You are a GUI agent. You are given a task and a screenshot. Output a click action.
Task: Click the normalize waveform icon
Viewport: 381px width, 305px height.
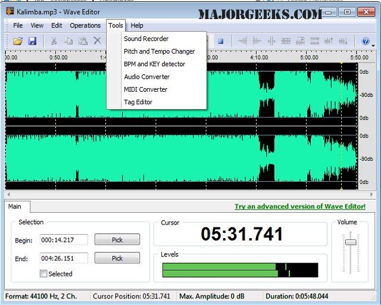tap(286, 41)
